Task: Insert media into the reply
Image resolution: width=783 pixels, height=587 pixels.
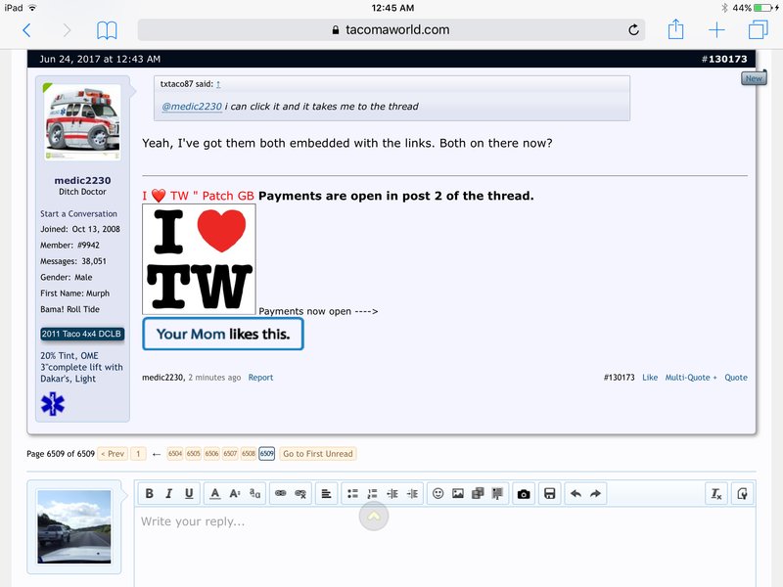Action: (x=478, y=494)
